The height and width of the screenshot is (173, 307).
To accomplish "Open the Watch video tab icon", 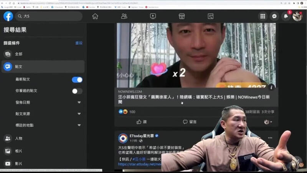I will 153,16.
